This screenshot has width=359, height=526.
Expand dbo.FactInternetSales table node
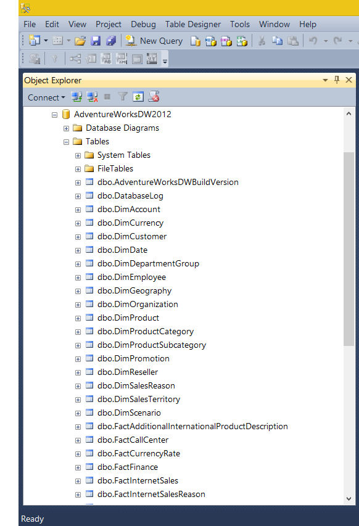click(x=78, y=481)
